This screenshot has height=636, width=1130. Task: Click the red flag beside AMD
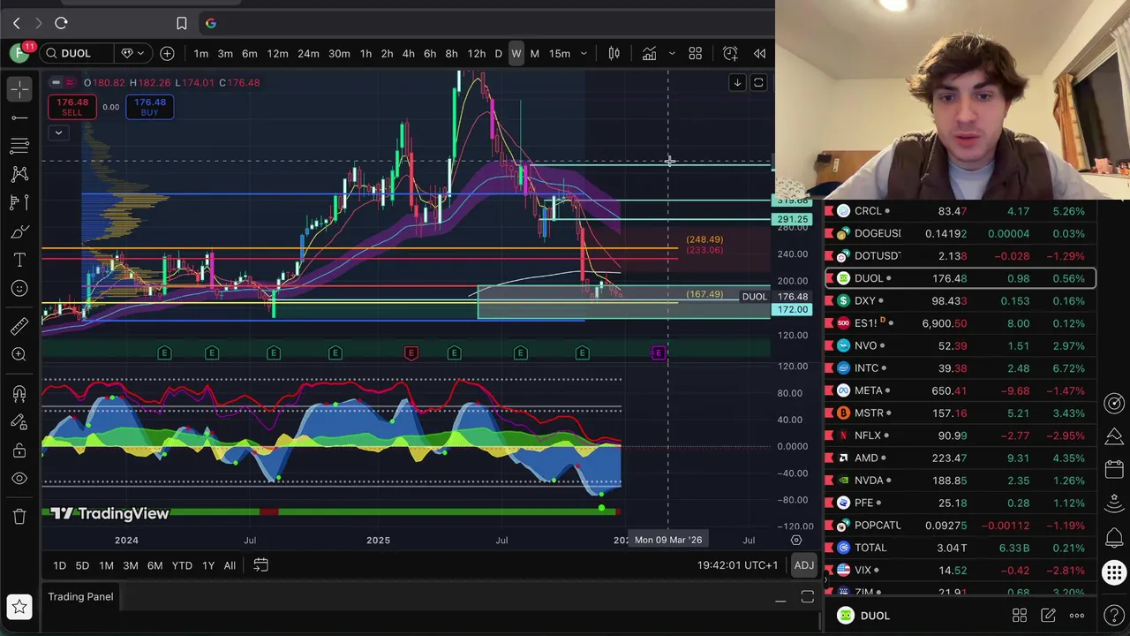pyautogui.click(x=829, y=458)
